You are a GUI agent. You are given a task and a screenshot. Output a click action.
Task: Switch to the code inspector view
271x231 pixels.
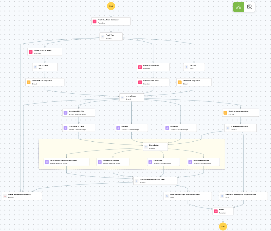[249, 7]
